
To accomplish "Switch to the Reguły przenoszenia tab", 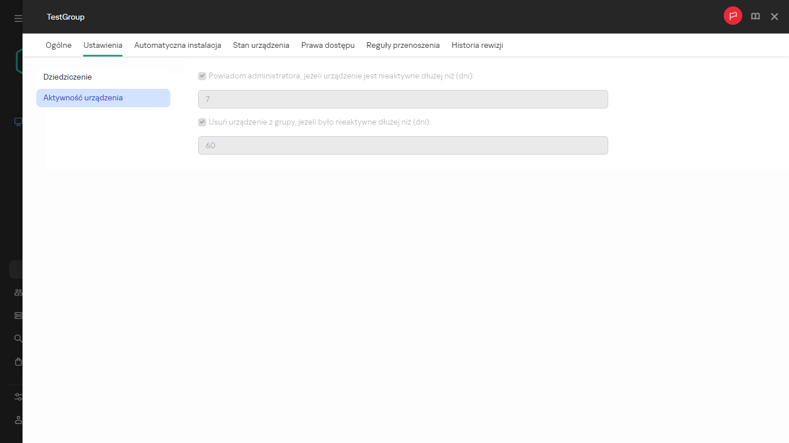I will [x=403, y=45].
